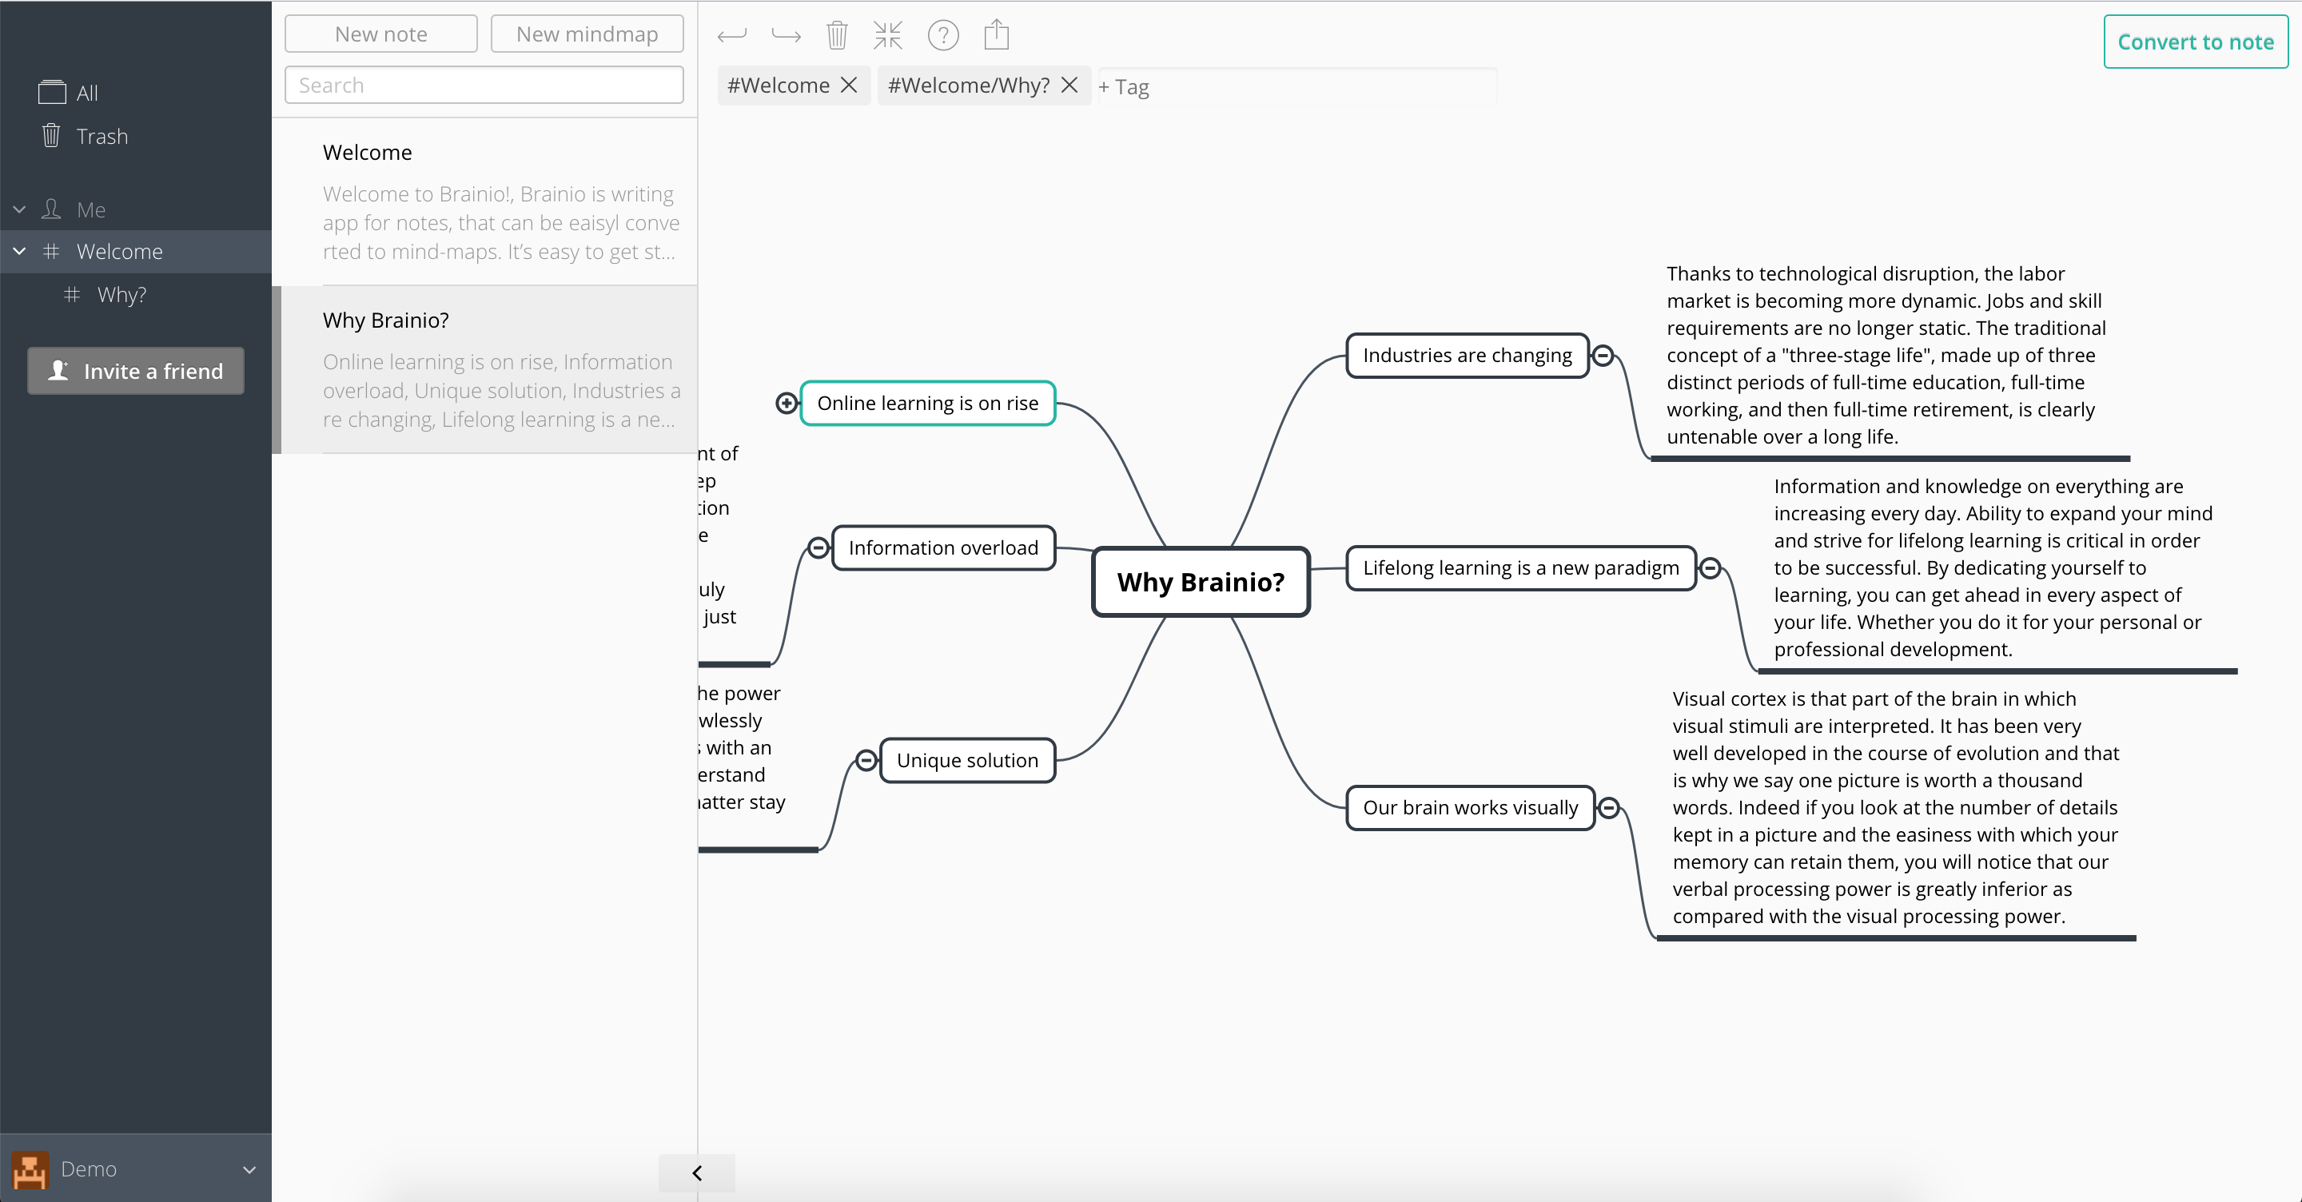Create a New mindmap
Viewport: 2302px width, 1202px height.
[x=587, y=34]
